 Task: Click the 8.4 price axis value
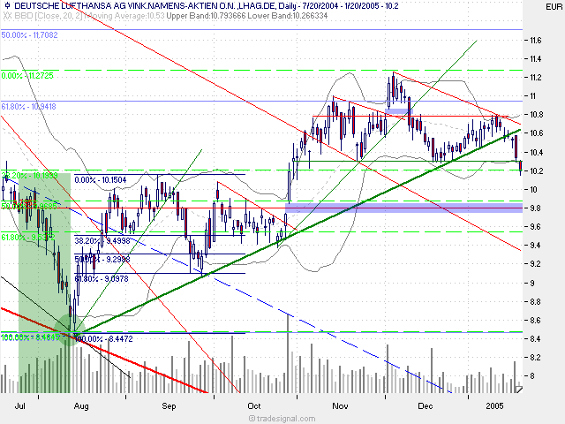pyautogui.click(x=535, y=338)
